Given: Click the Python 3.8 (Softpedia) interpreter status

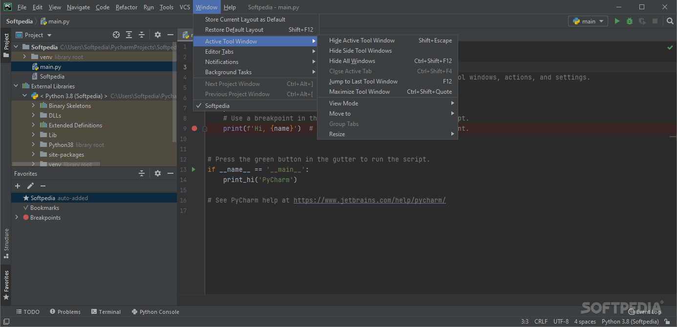Looking at the screenshot, I should pos(630,322).
